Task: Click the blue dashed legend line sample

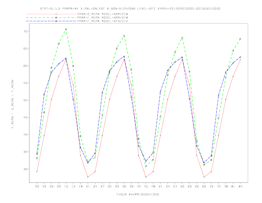Action: 51,21
